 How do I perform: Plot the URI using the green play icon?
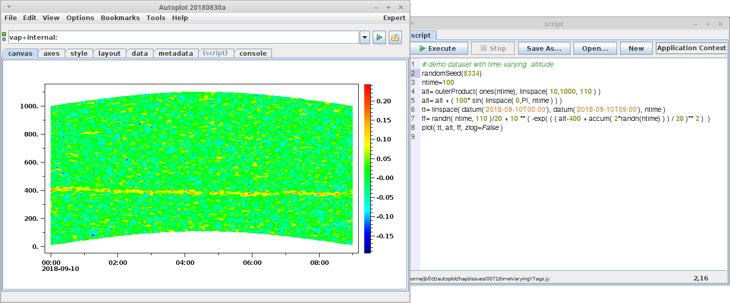coord(379,37)
